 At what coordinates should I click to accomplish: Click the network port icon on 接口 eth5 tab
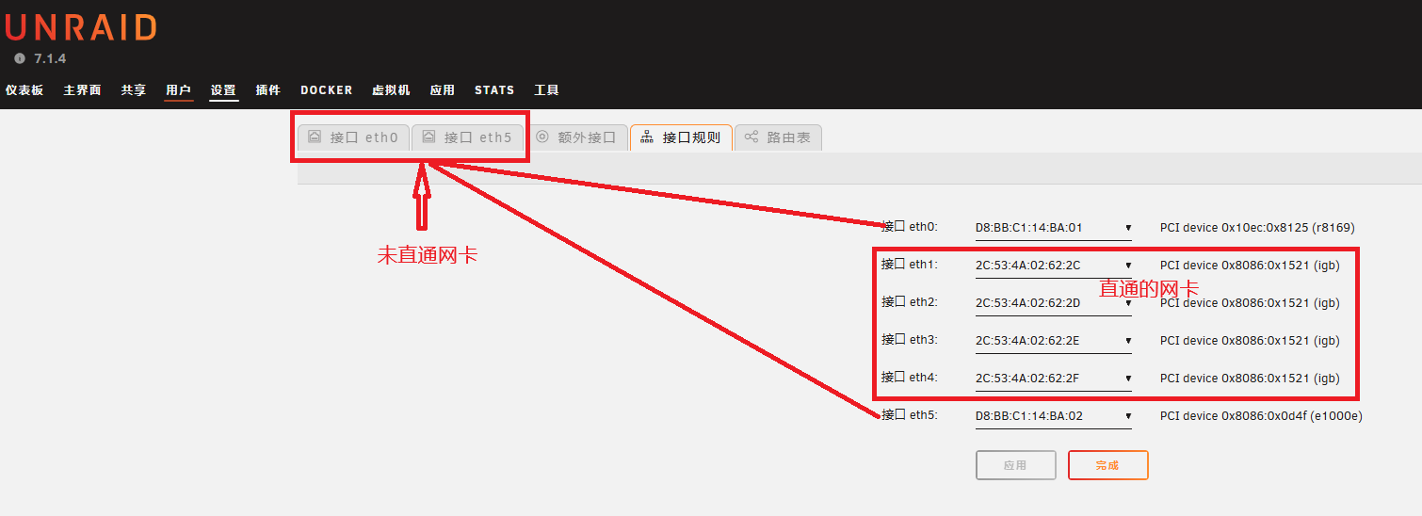[428, 137]
